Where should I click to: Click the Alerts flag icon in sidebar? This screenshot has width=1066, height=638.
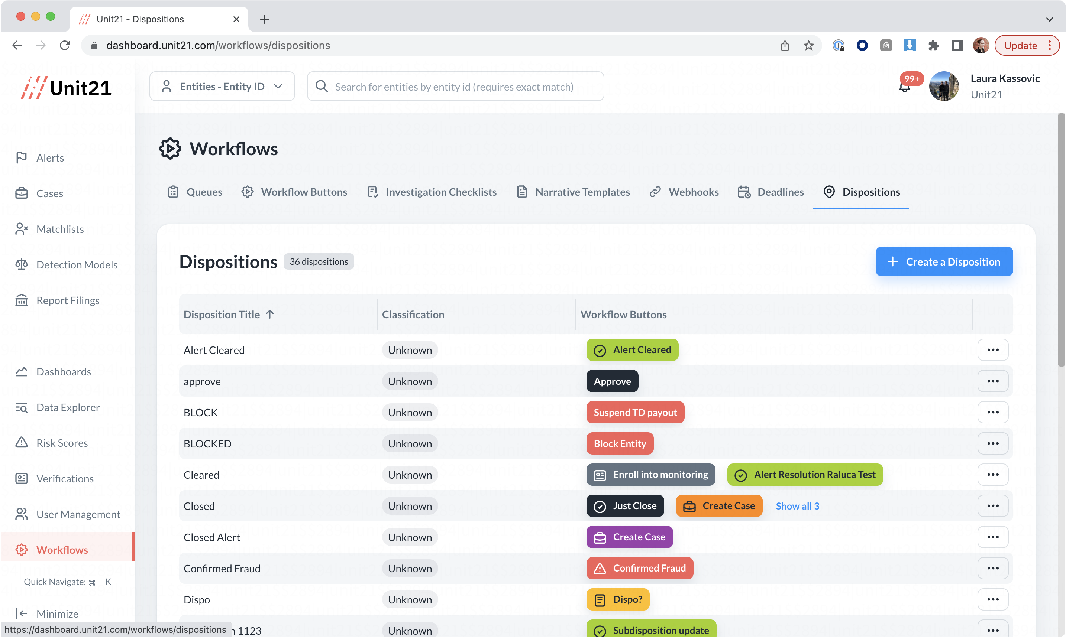[22, 158]
